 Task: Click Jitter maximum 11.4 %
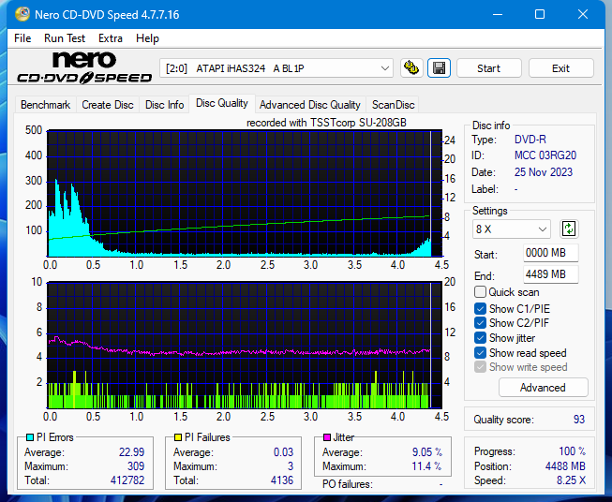point(426,466)
